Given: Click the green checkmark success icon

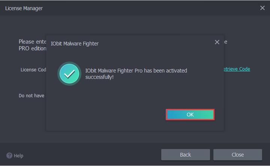Looking at the screenshot, I should [x=69, y=74].
